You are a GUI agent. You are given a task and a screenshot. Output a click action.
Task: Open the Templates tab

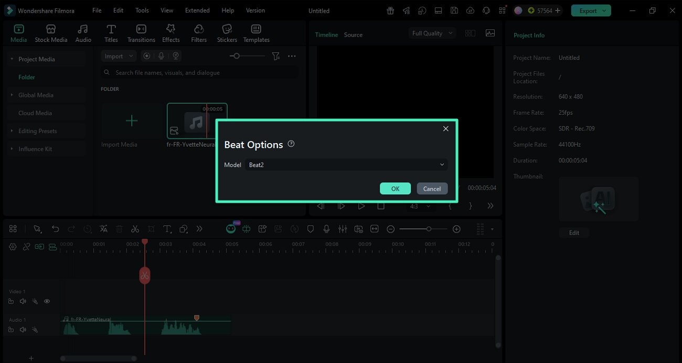pyautogui.click(x=256, y=34)
